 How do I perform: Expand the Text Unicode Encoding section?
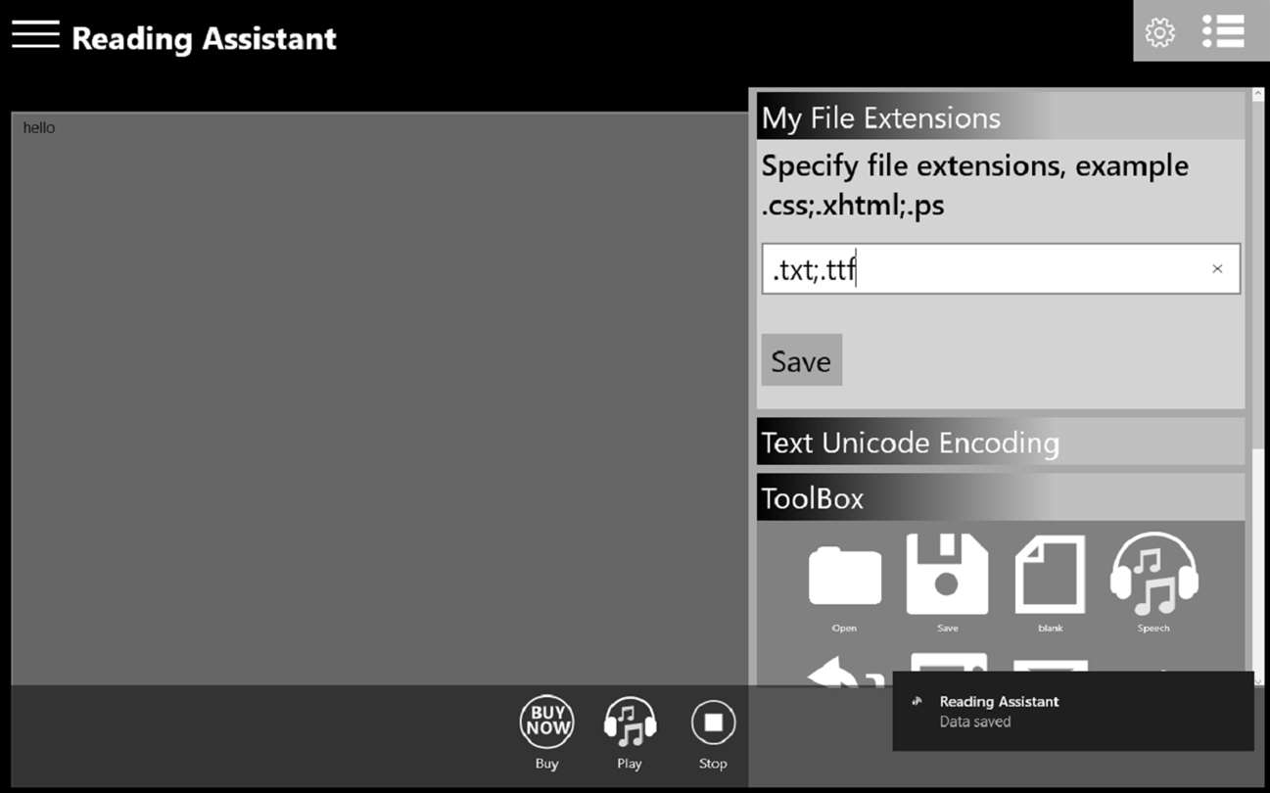[x=1001, y=443]
